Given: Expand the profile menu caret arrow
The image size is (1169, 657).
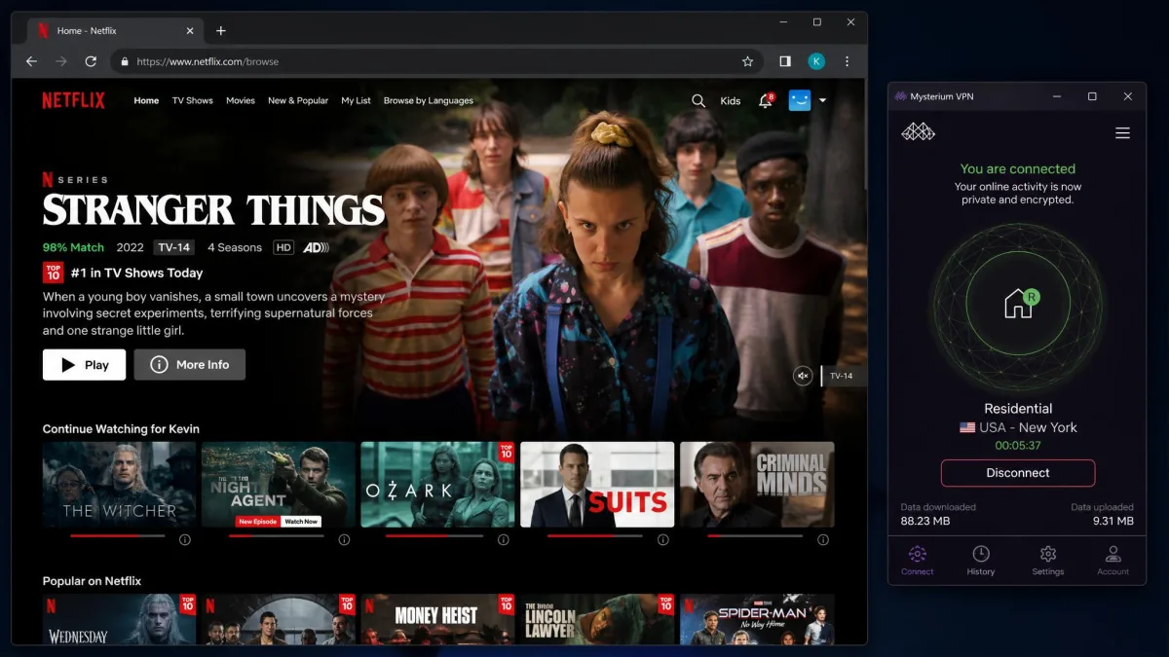Looking at the screenshot, I should tap(823, 100).
